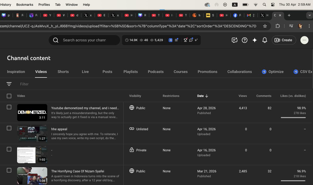The height and width of the screenshot is (185, 313).
Task: Select the checkbox for the demonetized video
Action: coord(9,107)
